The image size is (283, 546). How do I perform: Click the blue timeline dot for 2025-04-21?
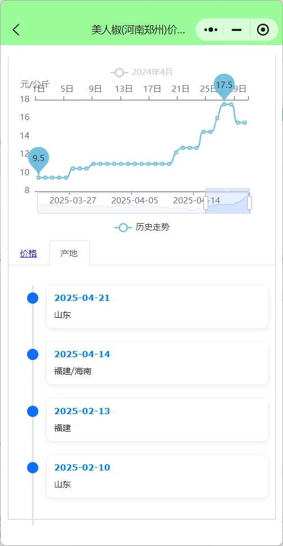tap(33, 298)
